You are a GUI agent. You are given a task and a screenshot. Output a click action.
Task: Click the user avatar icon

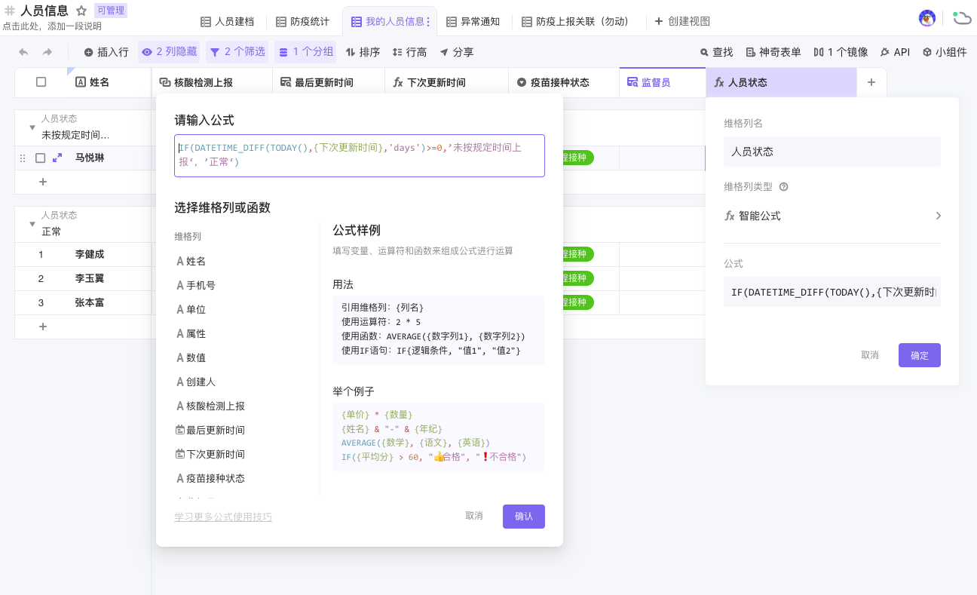[x=927, y=18]
